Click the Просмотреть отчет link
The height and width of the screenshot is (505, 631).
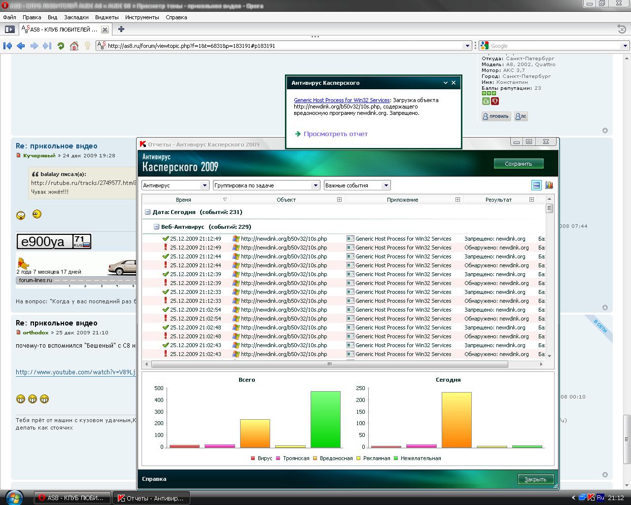point(335,134)
